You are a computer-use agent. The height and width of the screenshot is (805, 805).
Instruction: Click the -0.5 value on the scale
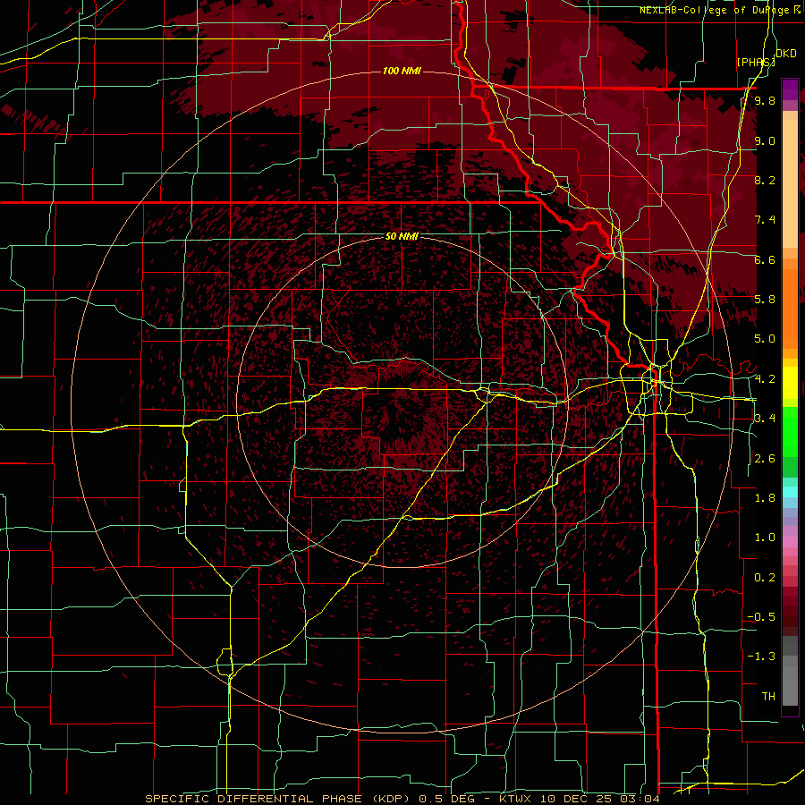(761, 617)
